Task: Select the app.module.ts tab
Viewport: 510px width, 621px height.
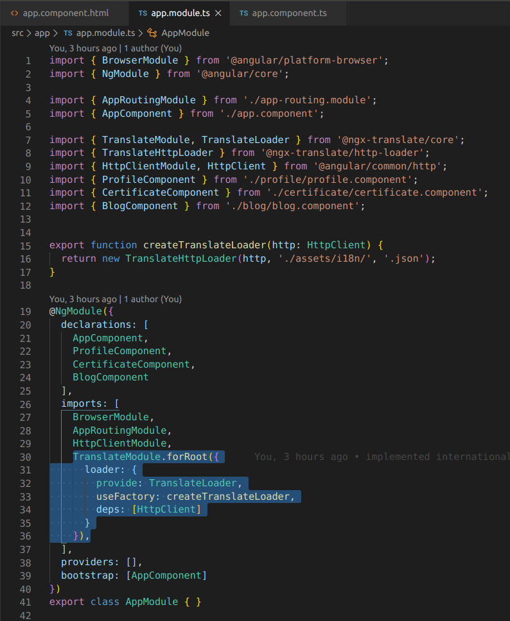Action: [180, 13]
